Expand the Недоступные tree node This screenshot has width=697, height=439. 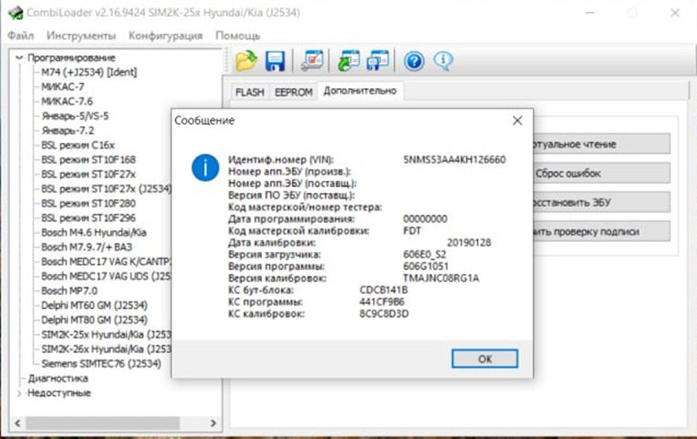[x=18, y=393]
